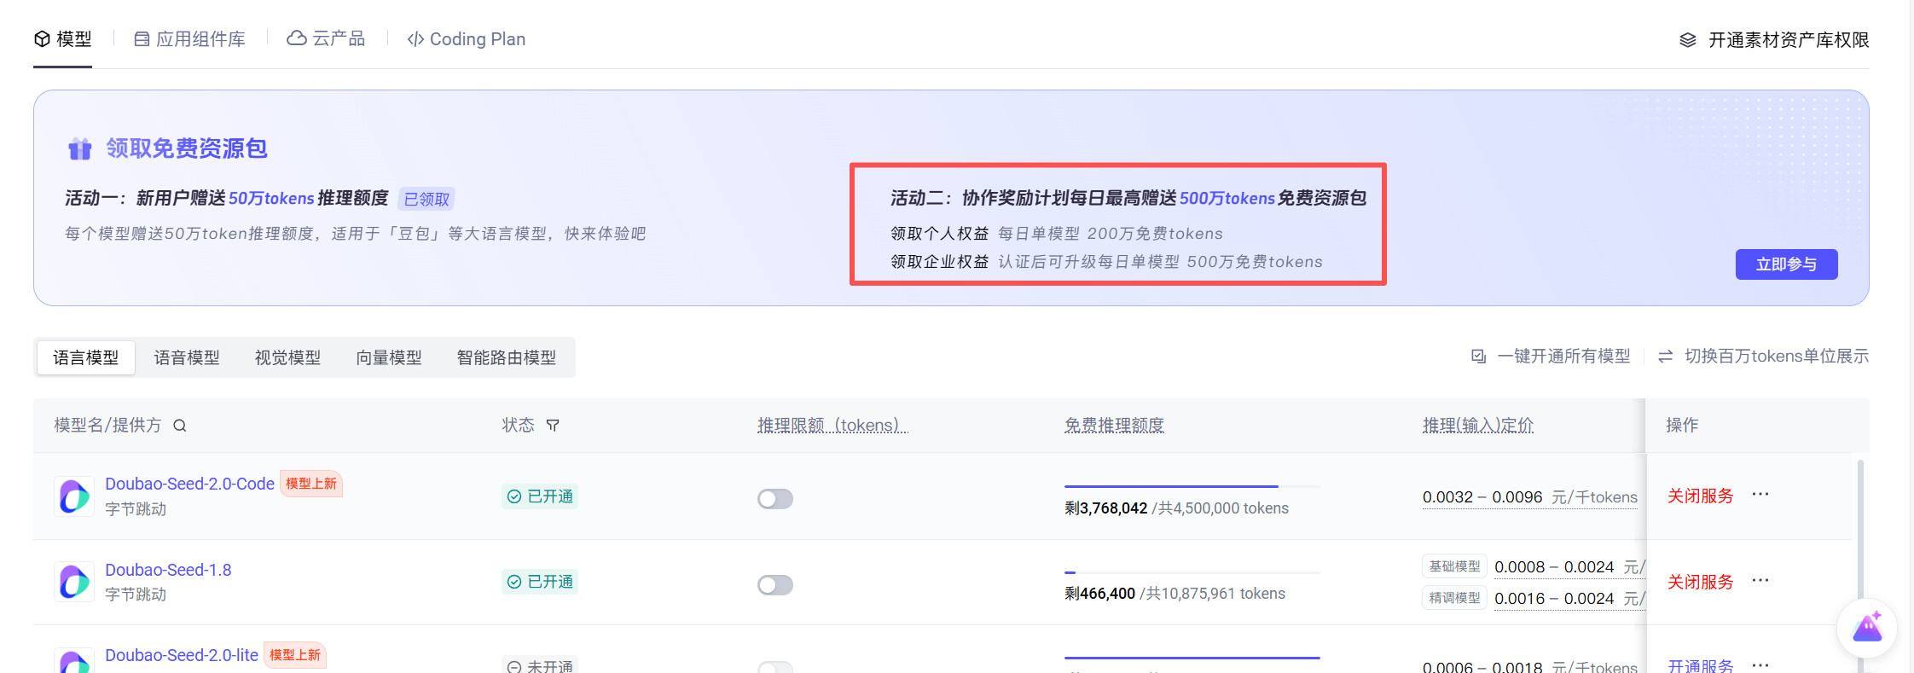Screen dimensions: 1914x673
Task: Click 关闭服务 for Doubao-Seed-2.0-Code
Action: [1700, 496]
